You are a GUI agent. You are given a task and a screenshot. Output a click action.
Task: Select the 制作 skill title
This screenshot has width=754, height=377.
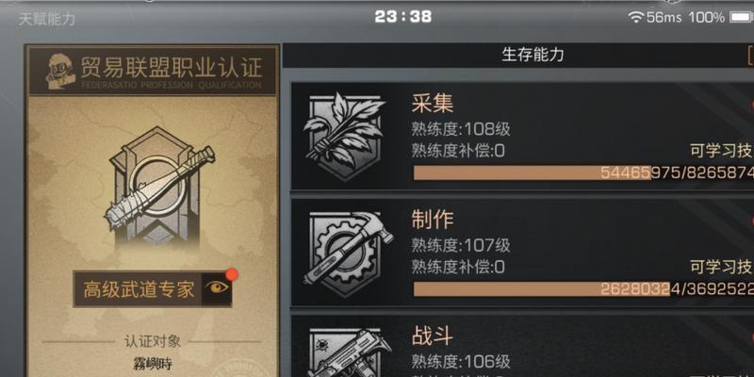(433, 220)
